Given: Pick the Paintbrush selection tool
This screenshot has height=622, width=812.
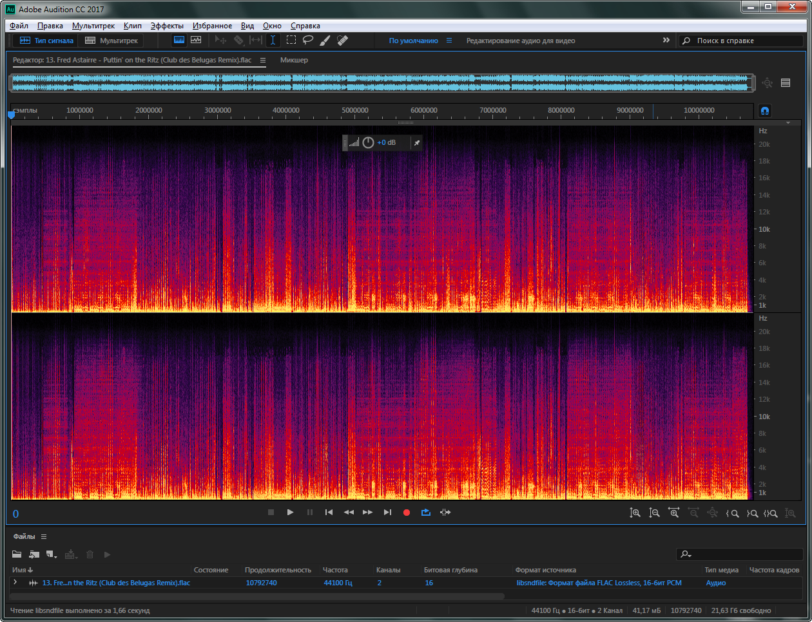Looking at the screenshot, I should click(x=325, y=40).
